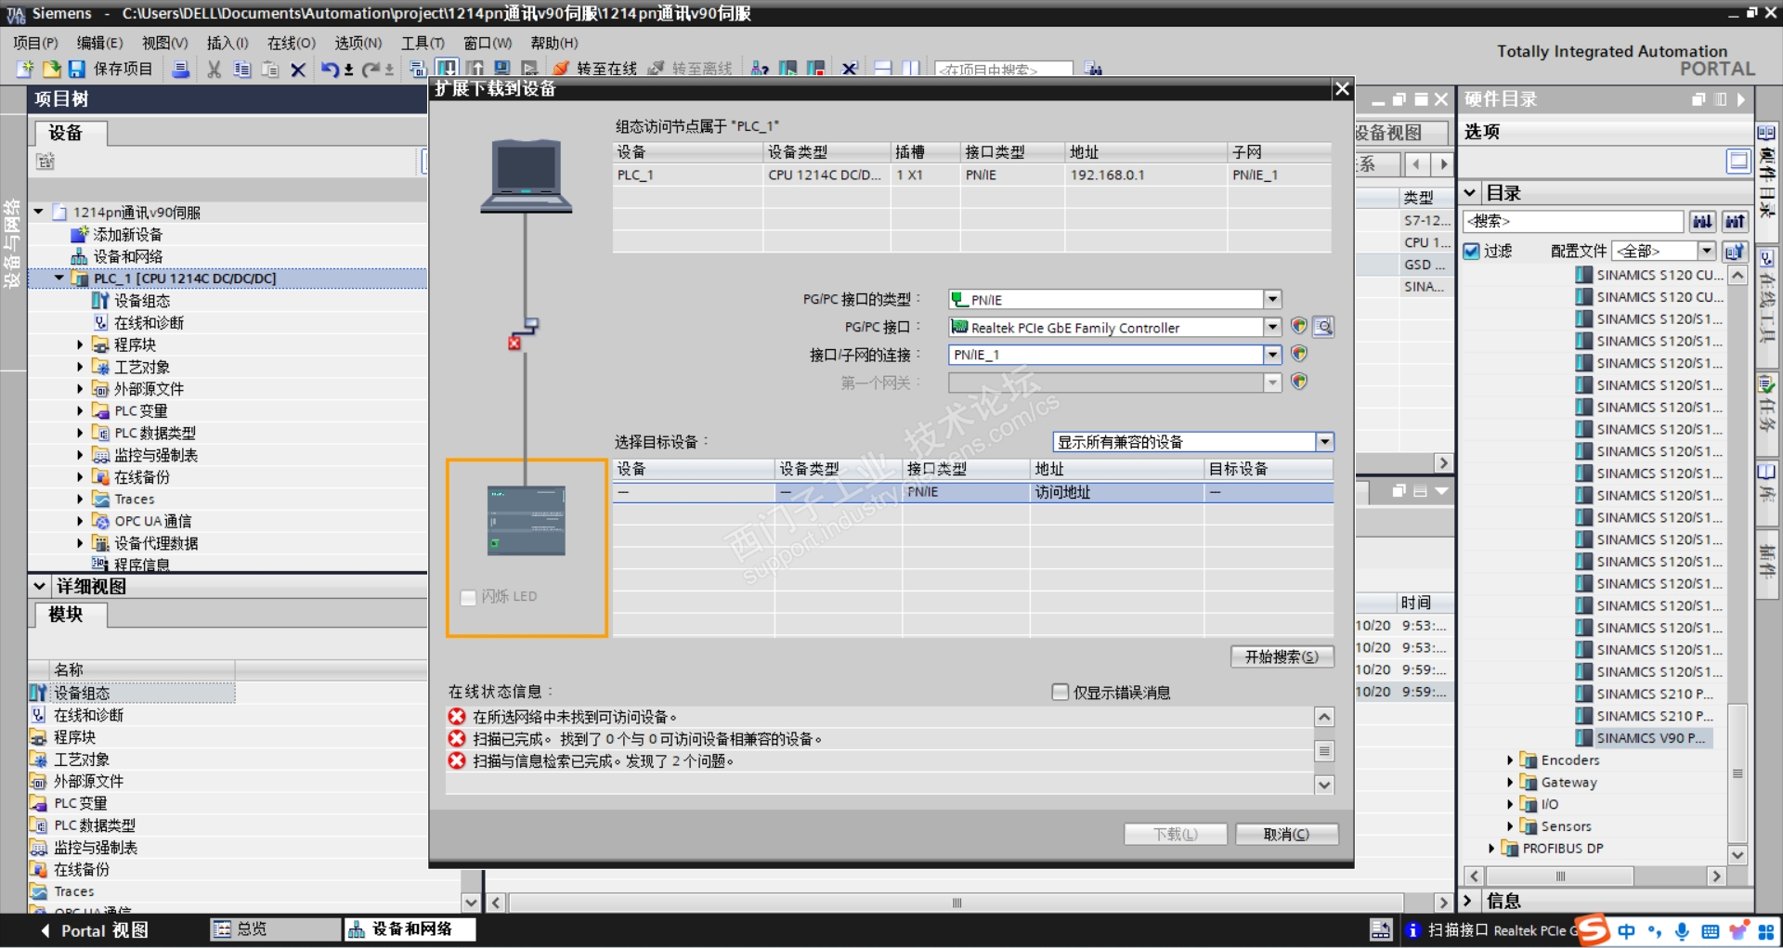Click the catalog view toggle icon under 选项
Image resolution: width=1783 pixels, height=948 pixels.
[1738, 162]
